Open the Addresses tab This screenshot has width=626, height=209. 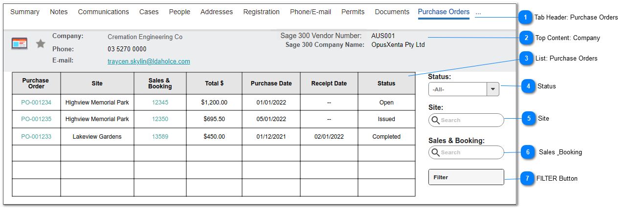tap(217, 12)
